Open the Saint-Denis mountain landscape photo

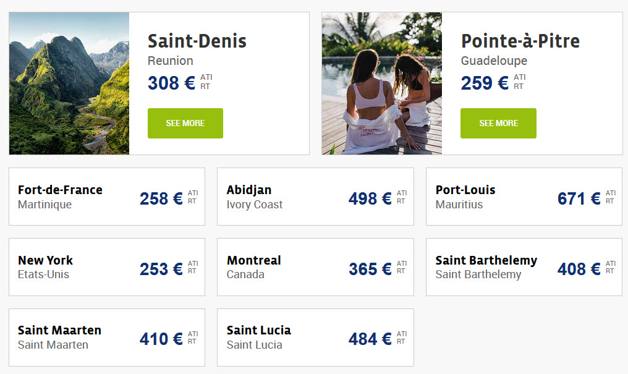pyautogui.click(x=69, y=83)
